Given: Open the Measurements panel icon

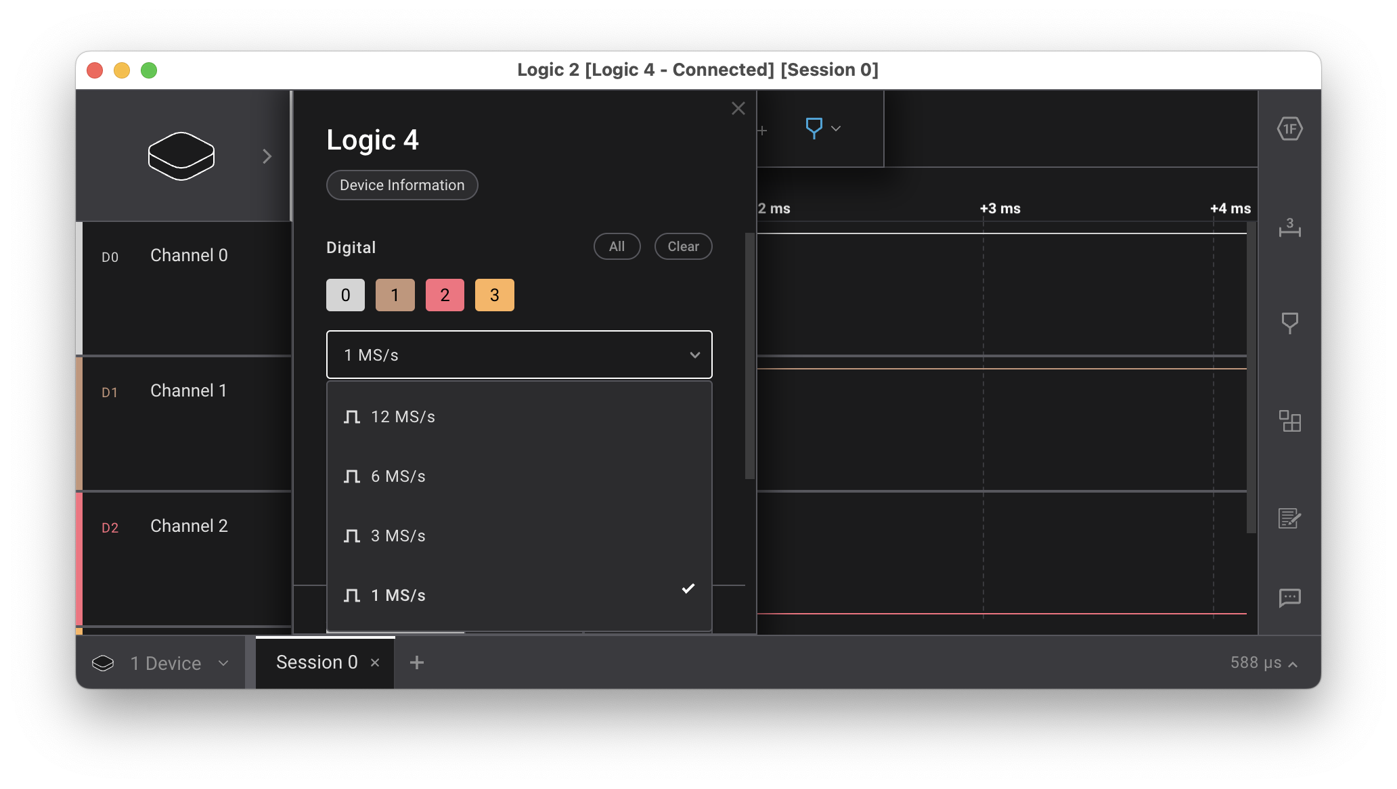Looking at the screenshot, I should click(1289, 227).
